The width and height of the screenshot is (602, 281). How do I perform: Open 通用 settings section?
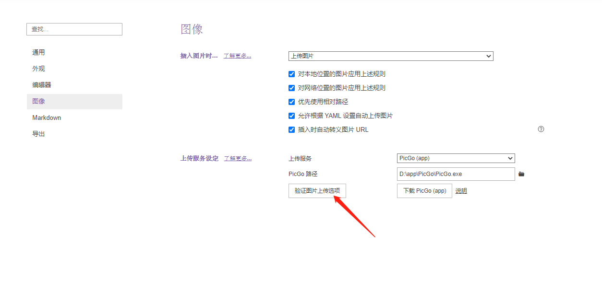tap(74, 53)
